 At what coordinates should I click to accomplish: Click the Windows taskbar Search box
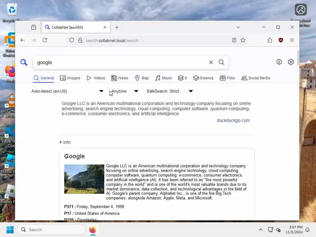pos(52,230)
